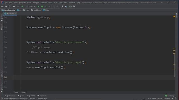This screenshot has height=100, width=179.
Task: Click the yellow inspection indicator at editor top-right
Action: click(x=174, y=17)
